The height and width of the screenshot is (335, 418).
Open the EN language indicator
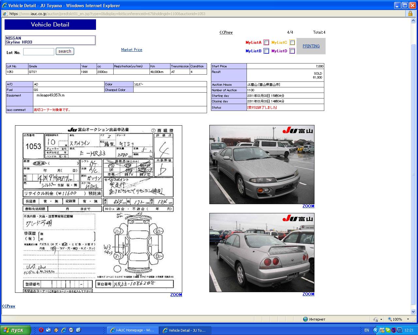[x=367, y=330]
